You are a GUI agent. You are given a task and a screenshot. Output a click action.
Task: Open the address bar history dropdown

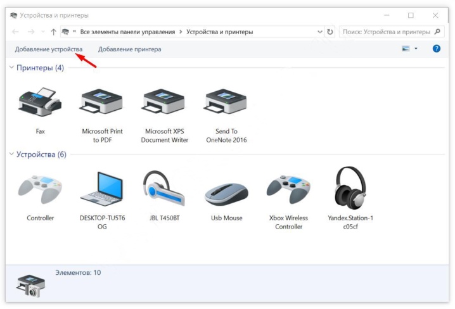coord(320,32)
